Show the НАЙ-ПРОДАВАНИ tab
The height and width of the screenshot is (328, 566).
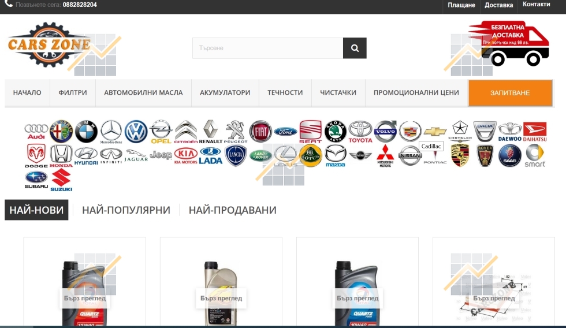pyautogui.click(x=232, y=210)
